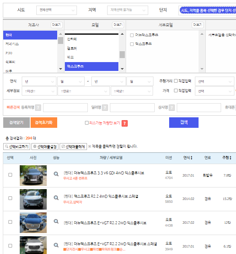Viewport: 236px width, 254px height.
Task: Enable 직접입력 checkbox for 주행거리
Action: pyautogui.click(x=176, y=81)
